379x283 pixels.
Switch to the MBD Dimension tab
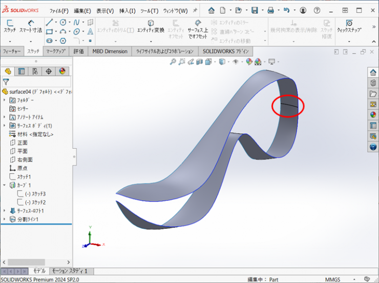tap(110, 51)
